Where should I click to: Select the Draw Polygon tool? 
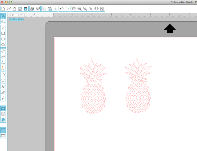tap(3, 51)
